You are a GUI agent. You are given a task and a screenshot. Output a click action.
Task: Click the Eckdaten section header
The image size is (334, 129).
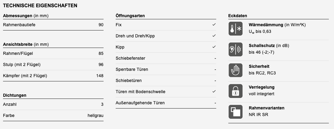tap(237, 16)
